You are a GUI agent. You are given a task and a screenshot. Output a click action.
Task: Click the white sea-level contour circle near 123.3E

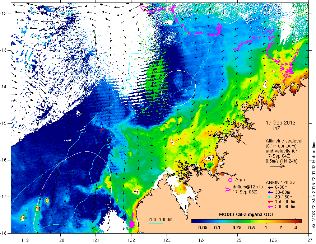(178, 88)
